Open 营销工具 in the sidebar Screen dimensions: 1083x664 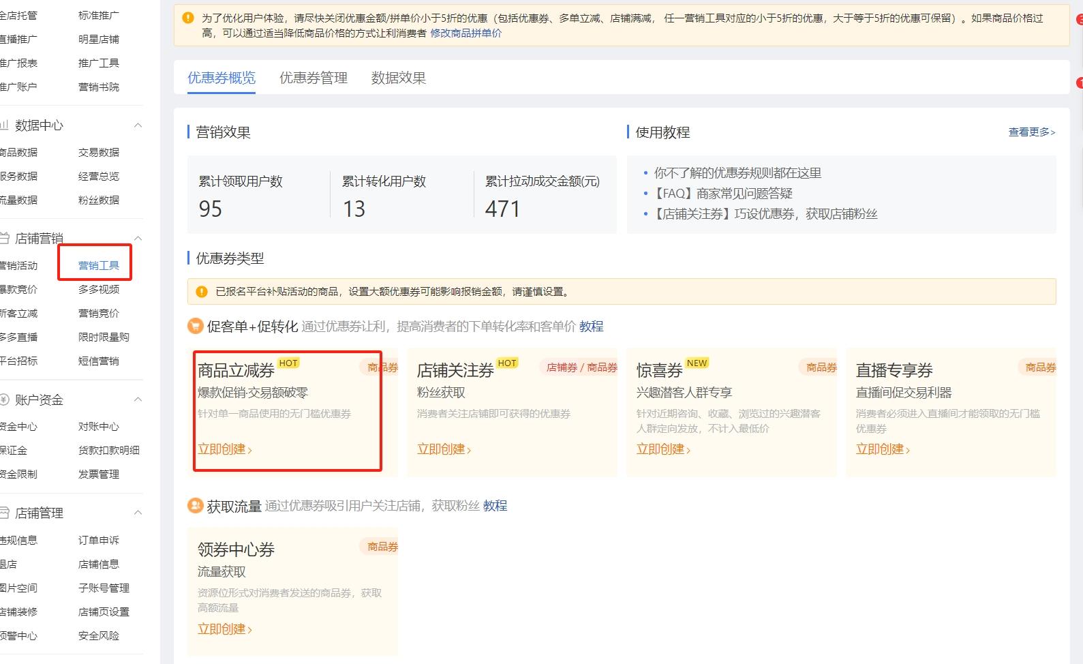point(99,265)
